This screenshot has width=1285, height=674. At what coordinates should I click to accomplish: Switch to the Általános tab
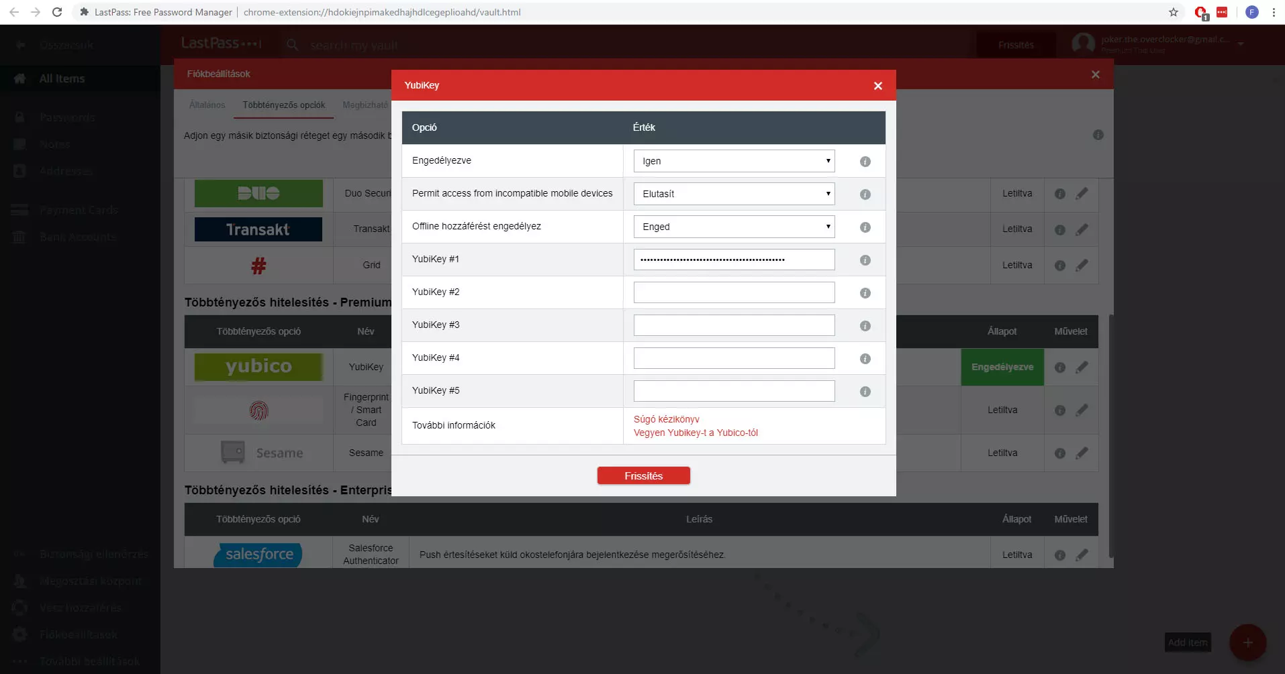point(207,105)
